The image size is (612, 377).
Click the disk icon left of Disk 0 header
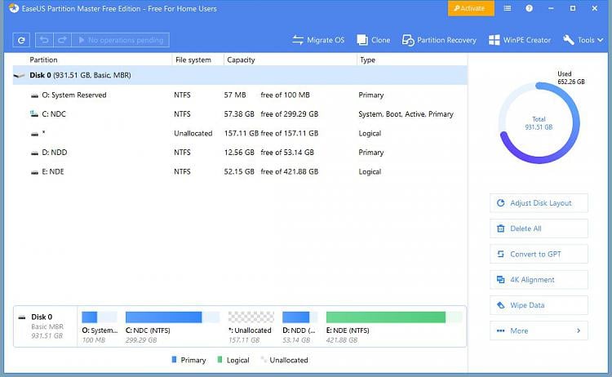[19, 76]
